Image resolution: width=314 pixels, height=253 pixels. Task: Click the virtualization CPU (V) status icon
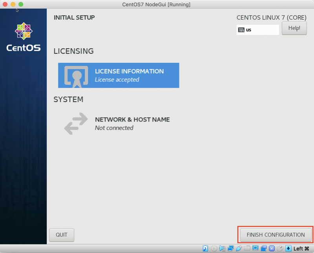(272, 248)
